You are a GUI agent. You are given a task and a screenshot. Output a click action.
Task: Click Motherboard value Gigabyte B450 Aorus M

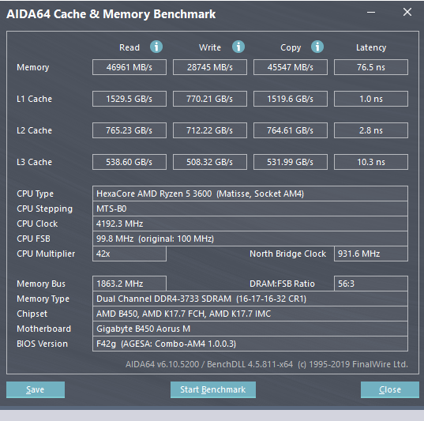[x=250, y=329]
